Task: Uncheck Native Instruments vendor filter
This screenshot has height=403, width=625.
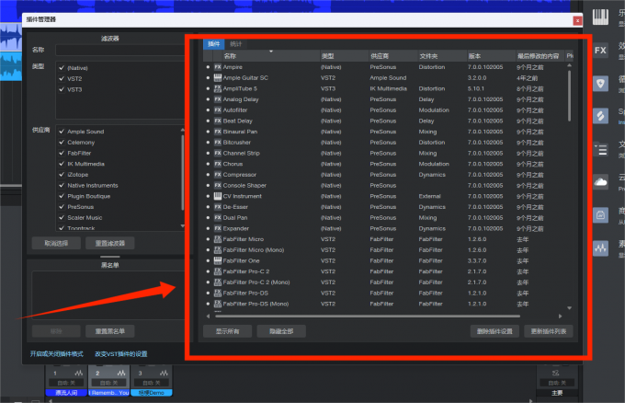Action: pos(62,185)
